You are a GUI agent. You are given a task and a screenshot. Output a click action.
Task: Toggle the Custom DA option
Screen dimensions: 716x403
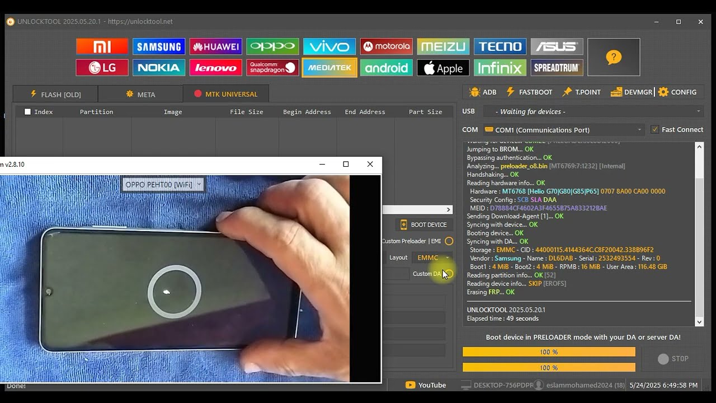pyautogui.click(x=449, y=274)
